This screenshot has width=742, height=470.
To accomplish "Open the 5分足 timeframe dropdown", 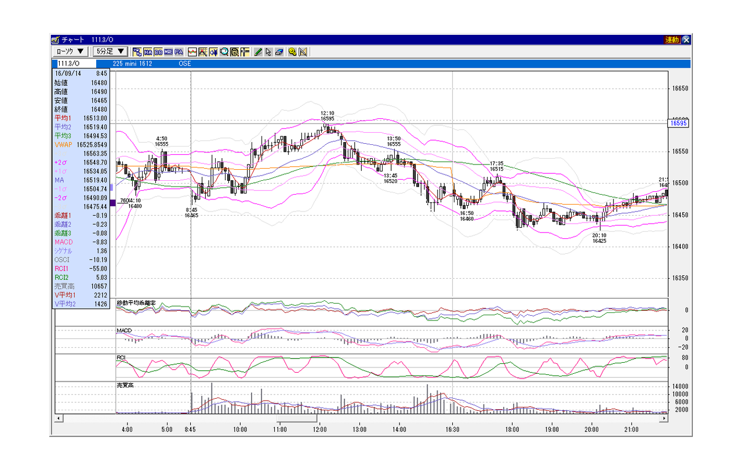I will point(111,52).
